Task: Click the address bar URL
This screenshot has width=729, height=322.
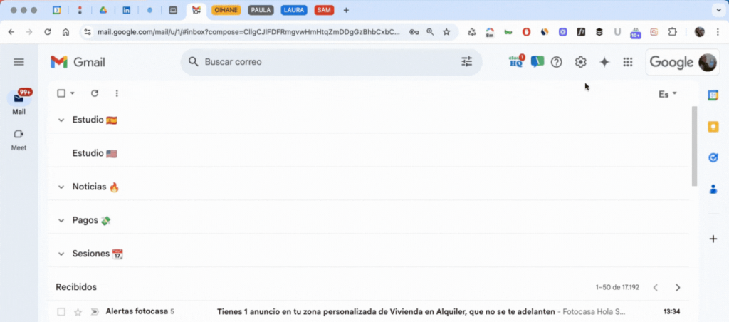Action: [248, 32]
